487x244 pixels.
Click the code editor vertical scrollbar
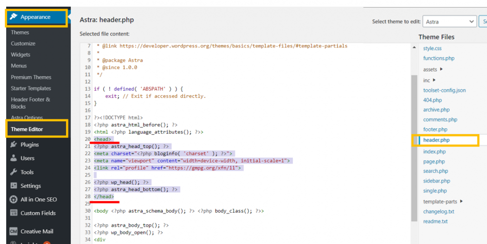[x=414, y=143]
